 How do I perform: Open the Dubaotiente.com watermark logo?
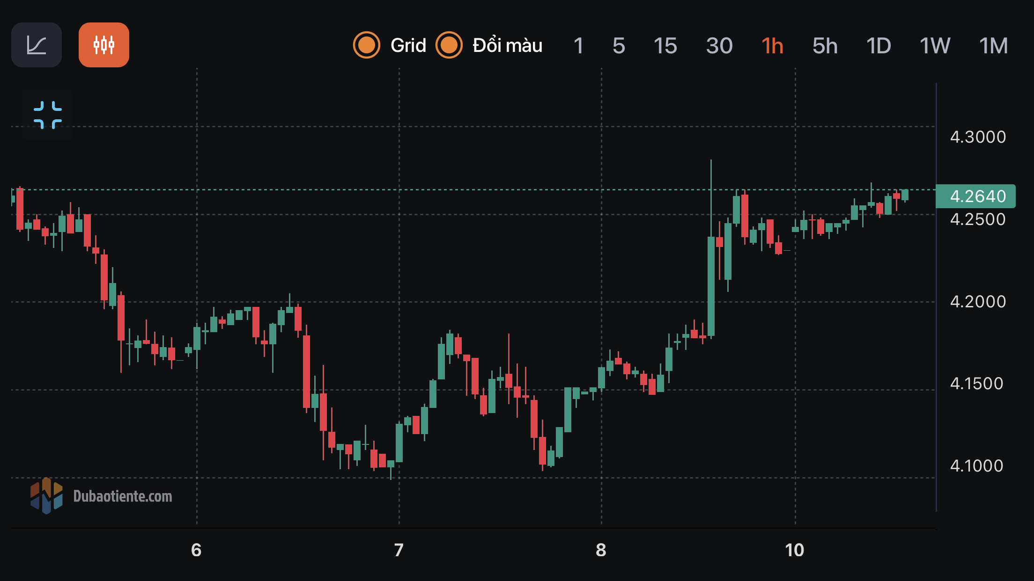(x=102, y=496)
